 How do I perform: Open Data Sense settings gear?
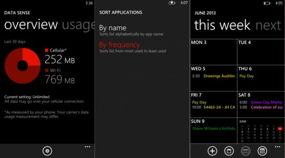pyautogui.click(x=47, y=151)
